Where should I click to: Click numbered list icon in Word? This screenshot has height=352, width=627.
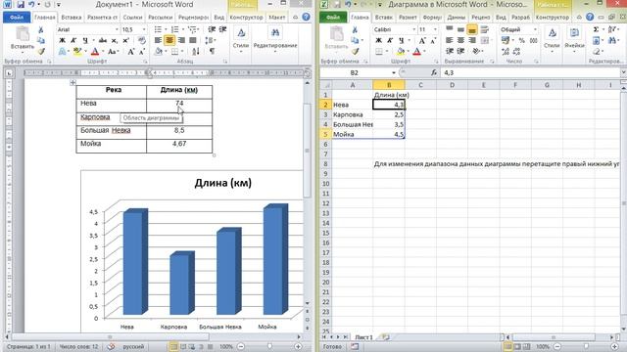pyautogui.click(x=174, y=29)
